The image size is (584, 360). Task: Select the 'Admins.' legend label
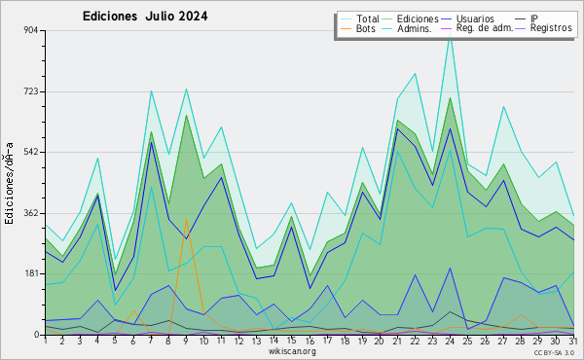point(415,28)
